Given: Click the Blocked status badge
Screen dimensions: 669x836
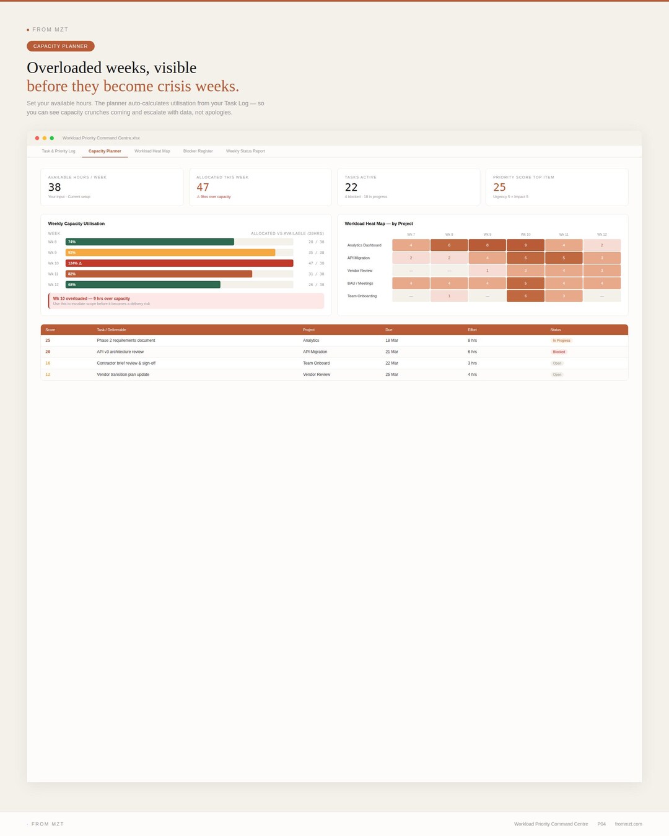Looking at the screenshot, I should pos(559,352).
